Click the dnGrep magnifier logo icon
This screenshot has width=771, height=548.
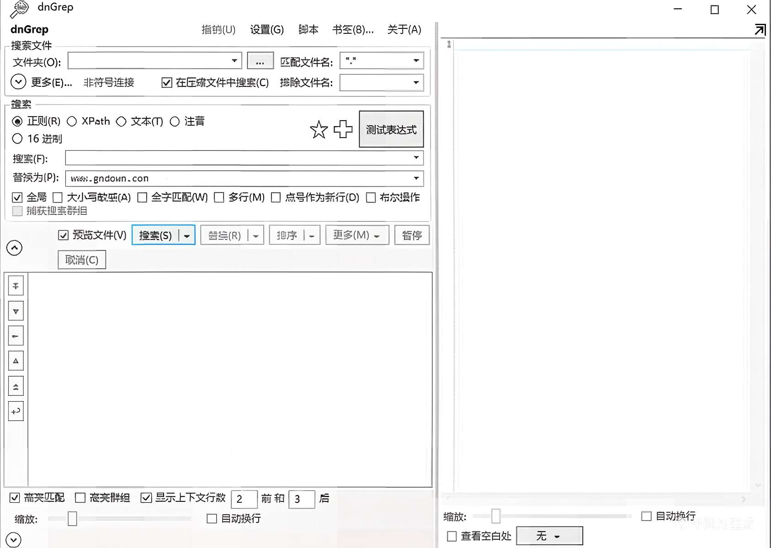(18, 8)
